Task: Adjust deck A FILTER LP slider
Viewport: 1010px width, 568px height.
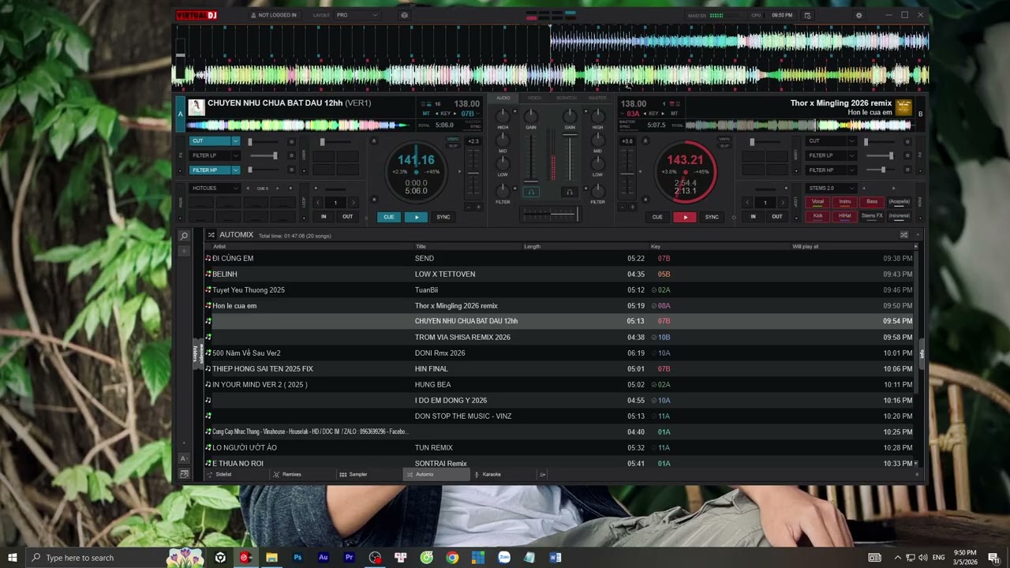Action: click(x=263, y=155)
